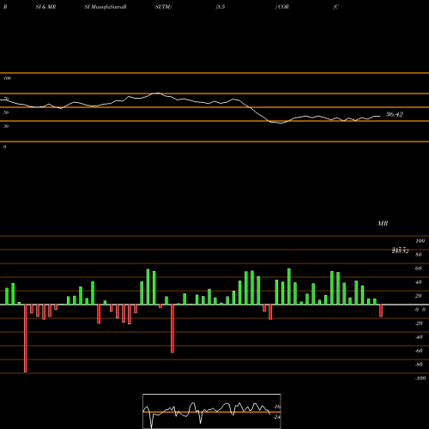The width and height of the screenshot is (429, 429).
Task: Click the -60 label on the MR axis
Action: [x=419, y=351]
